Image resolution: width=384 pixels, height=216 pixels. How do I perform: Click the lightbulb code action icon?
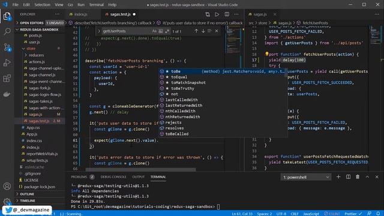[266, 54]
